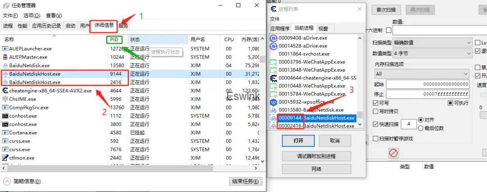Click the red no-entry clear icon

(394, 153)
